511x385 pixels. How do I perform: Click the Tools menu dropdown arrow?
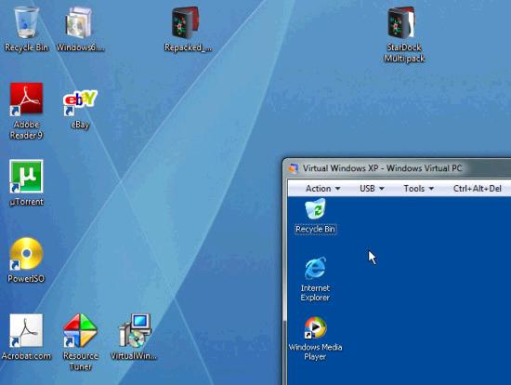click(431, 189)
